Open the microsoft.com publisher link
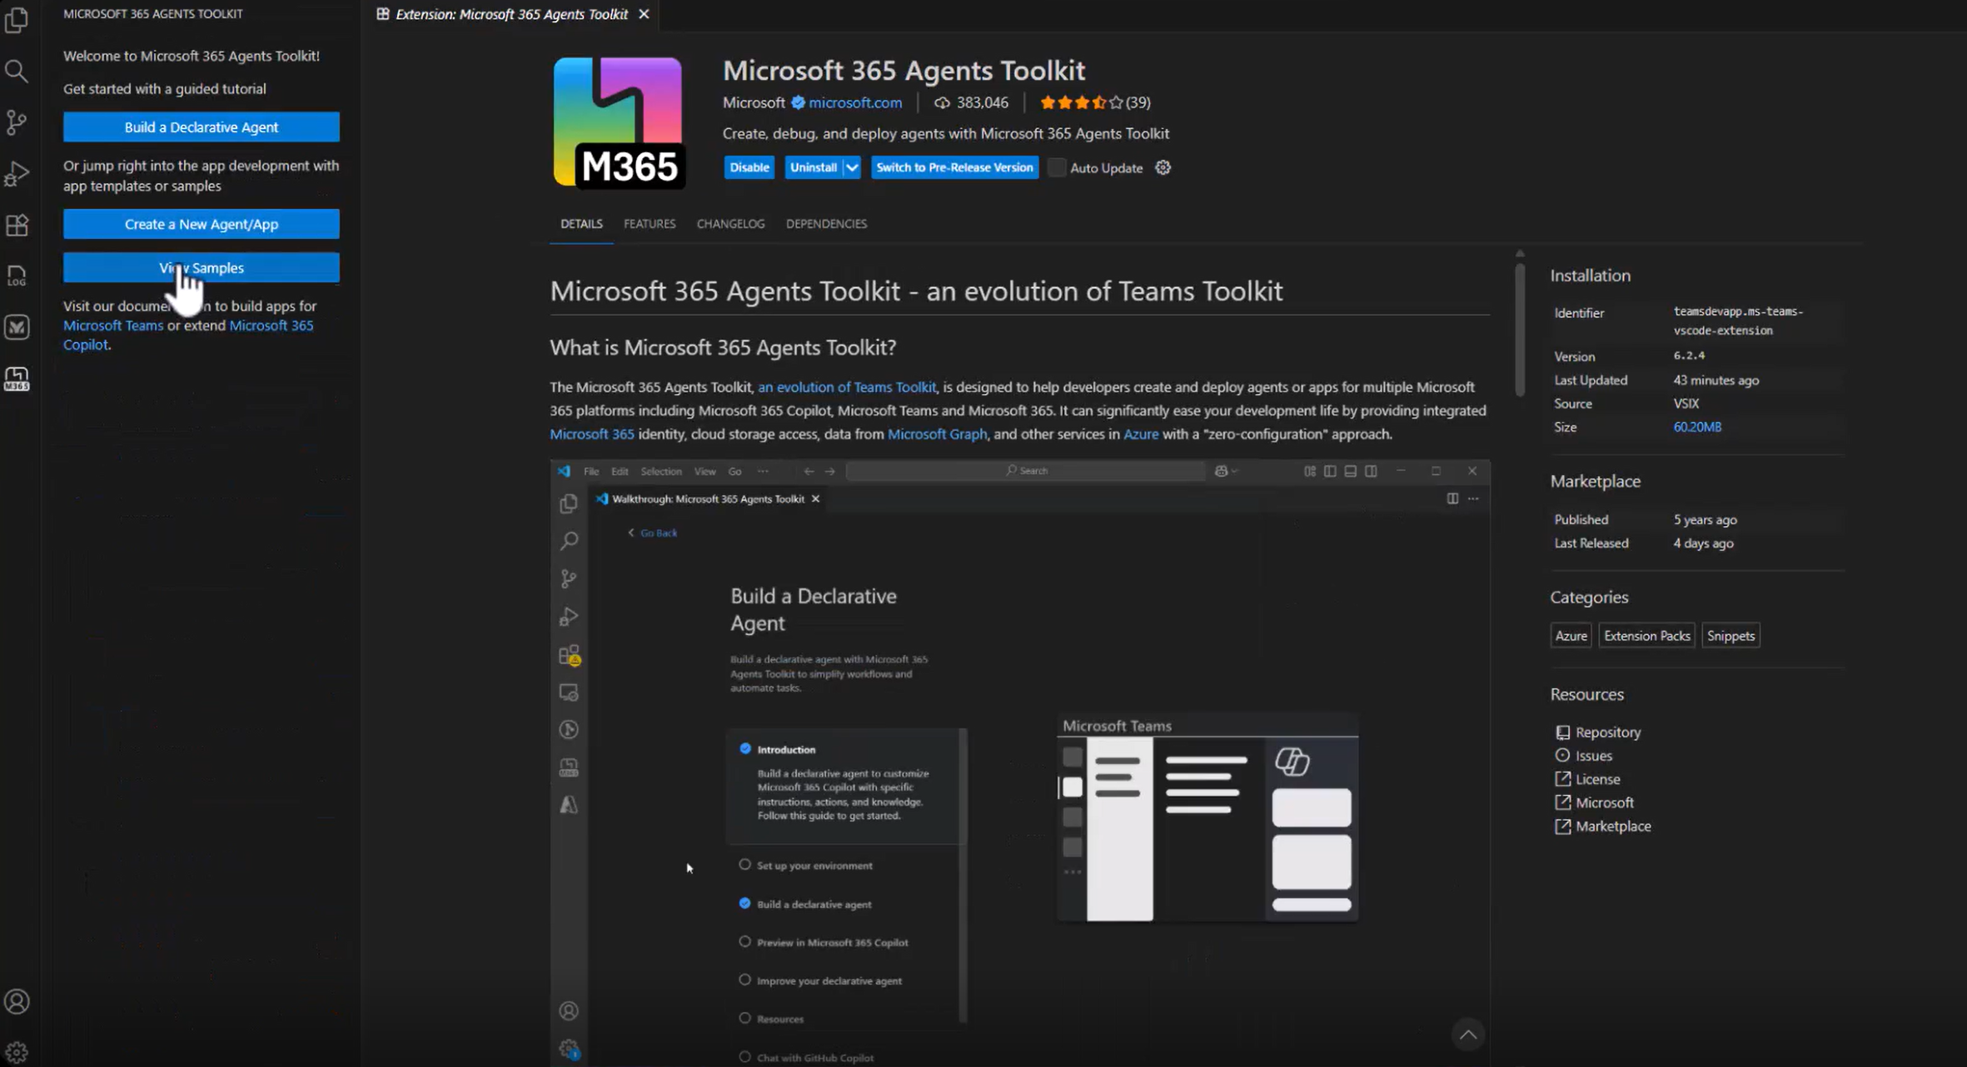The height and width of the screenshot is (1067, 1967). 854,102
